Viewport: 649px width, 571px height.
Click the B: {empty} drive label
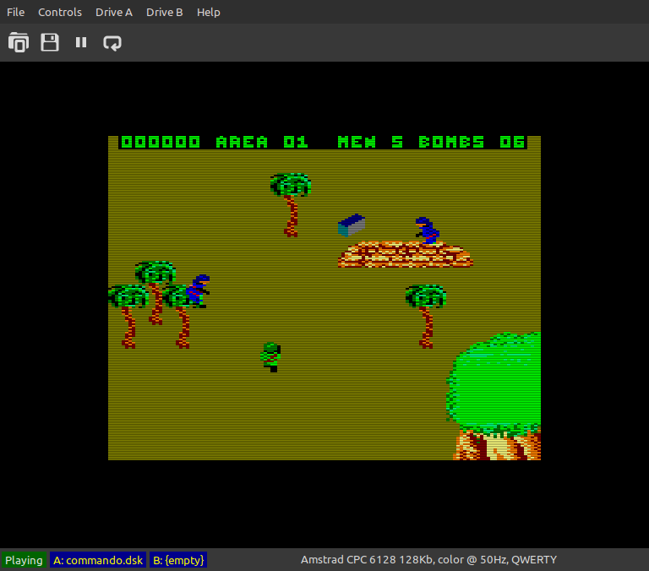(178, 560)
